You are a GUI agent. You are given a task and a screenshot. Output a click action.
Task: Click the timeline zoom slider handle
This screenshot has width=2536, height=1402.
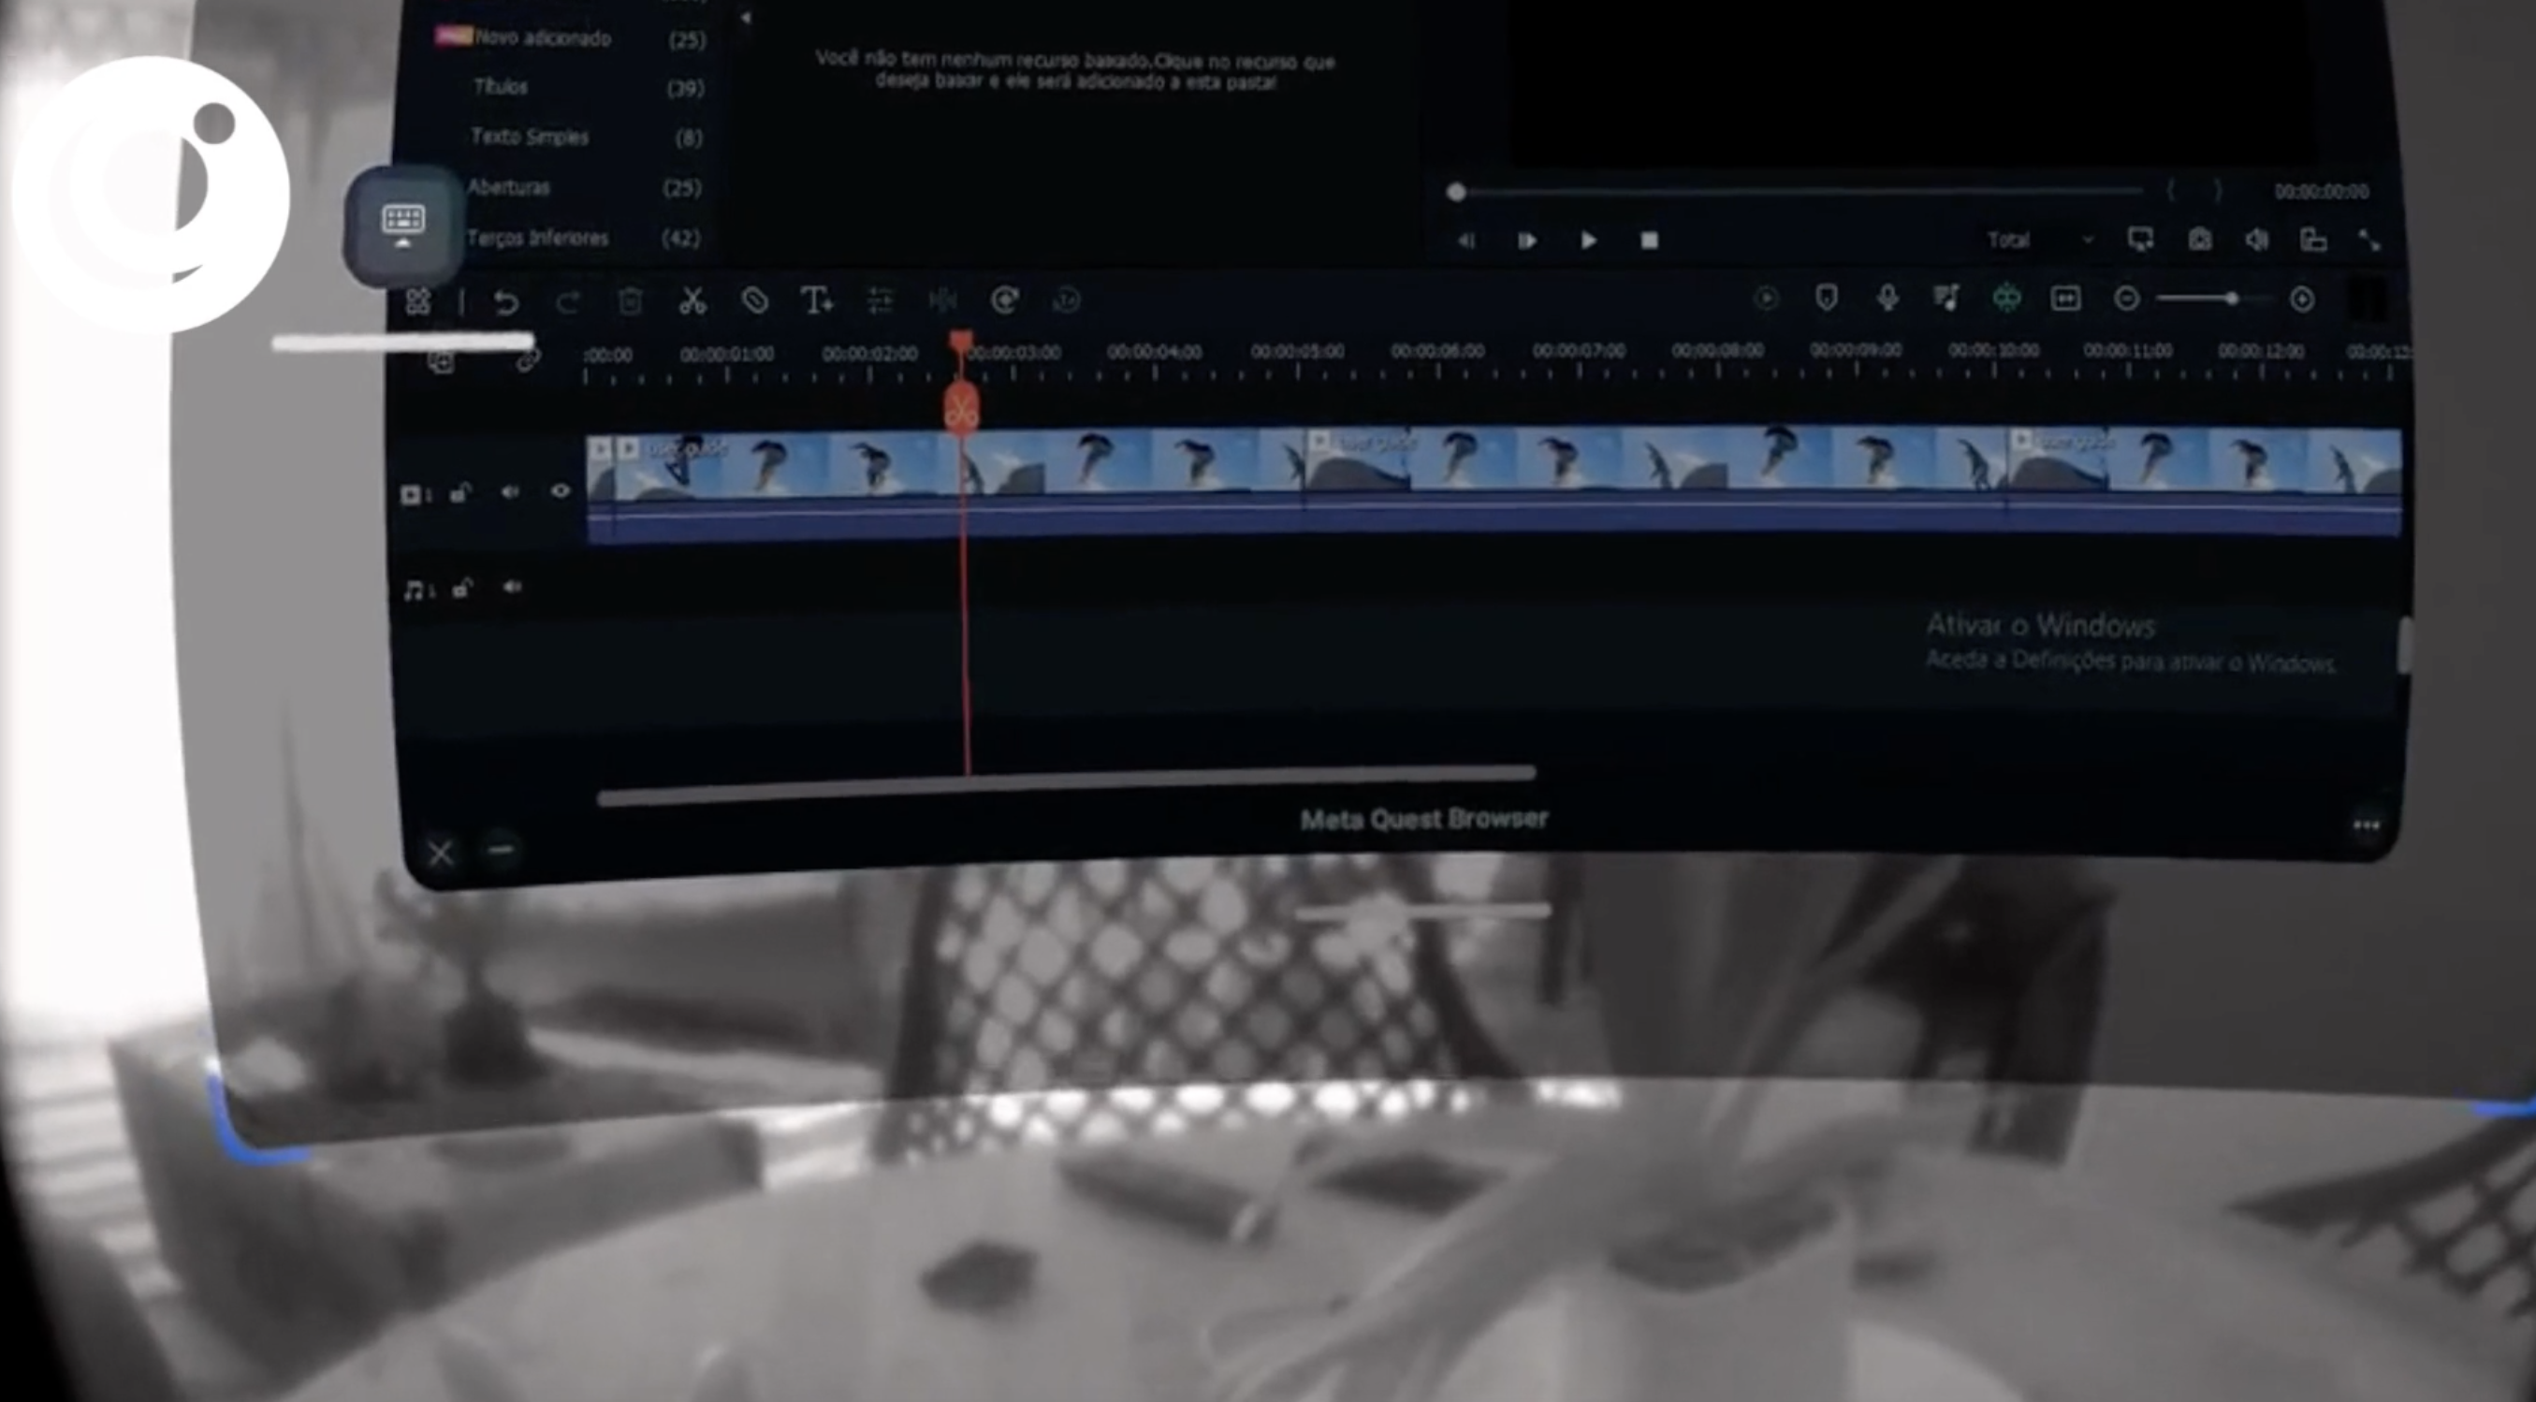pos(2232,299)
